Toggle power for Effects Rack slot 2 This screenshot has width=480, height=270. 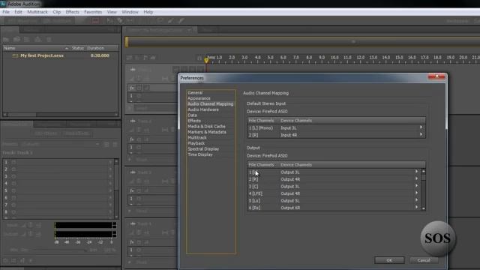coord(13,169)
